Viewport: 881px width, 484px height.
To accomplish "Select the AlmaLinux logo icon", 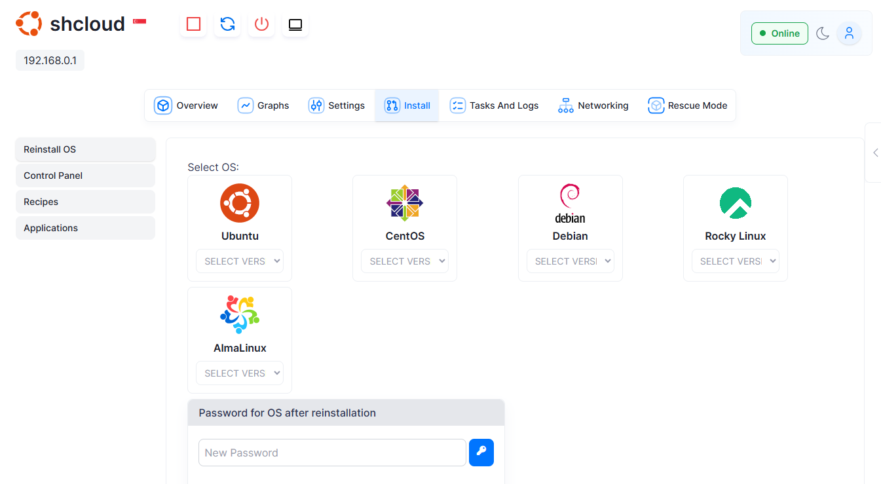I will click(240, 315).
